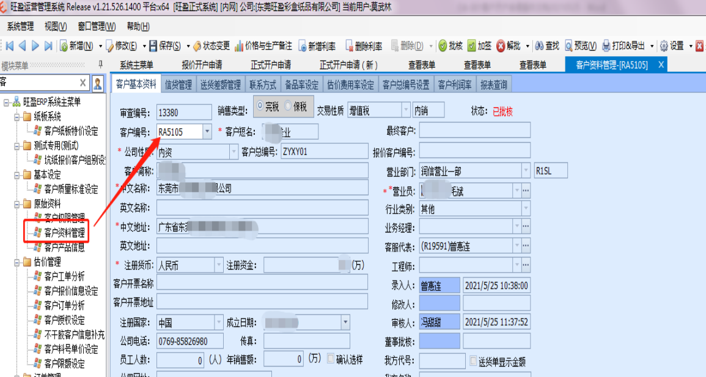Viewport: 706px width, 377px height.
Task: Open 客户限额设定 tree item
Action: click(x=64, y=363)
